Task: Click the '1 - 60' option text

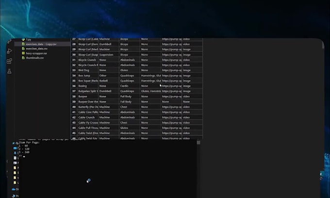Action: (23, 146)
